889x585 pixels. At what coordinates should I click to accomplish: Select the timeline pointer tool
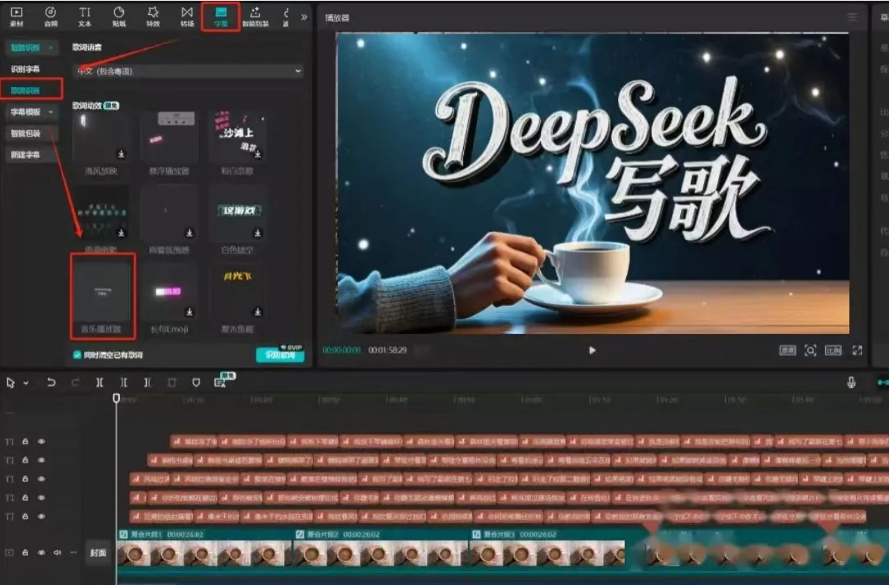11,383
